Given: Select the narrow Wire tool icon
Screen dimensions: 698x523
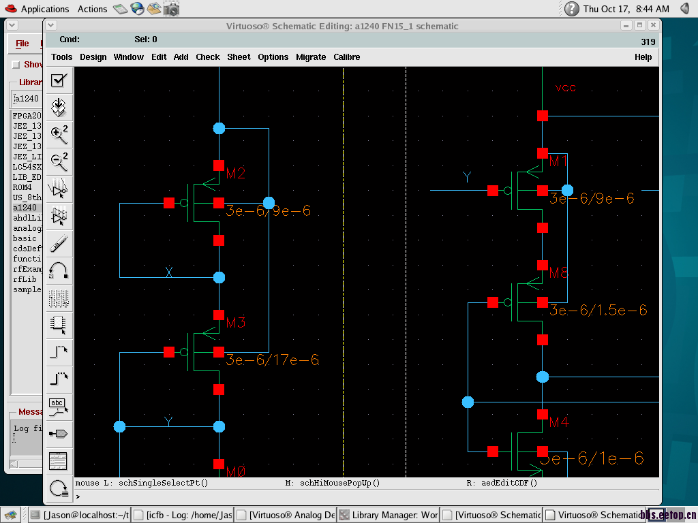Looking at the screenshot, I should [x=59, y=352].
